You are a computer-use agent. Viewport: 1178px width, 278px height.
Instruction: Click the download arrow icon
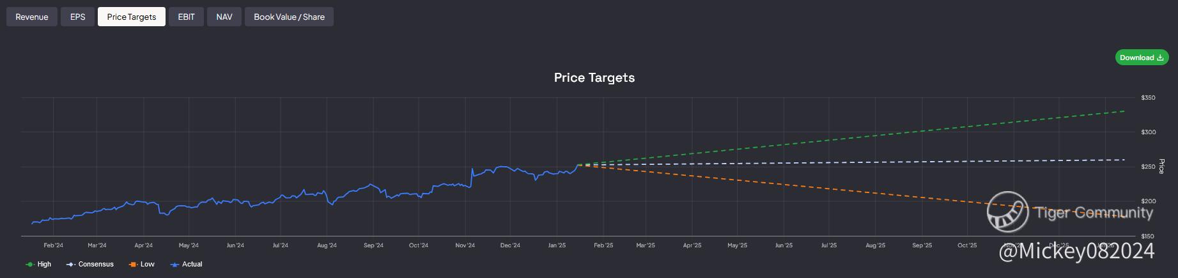click(1160, 58)
